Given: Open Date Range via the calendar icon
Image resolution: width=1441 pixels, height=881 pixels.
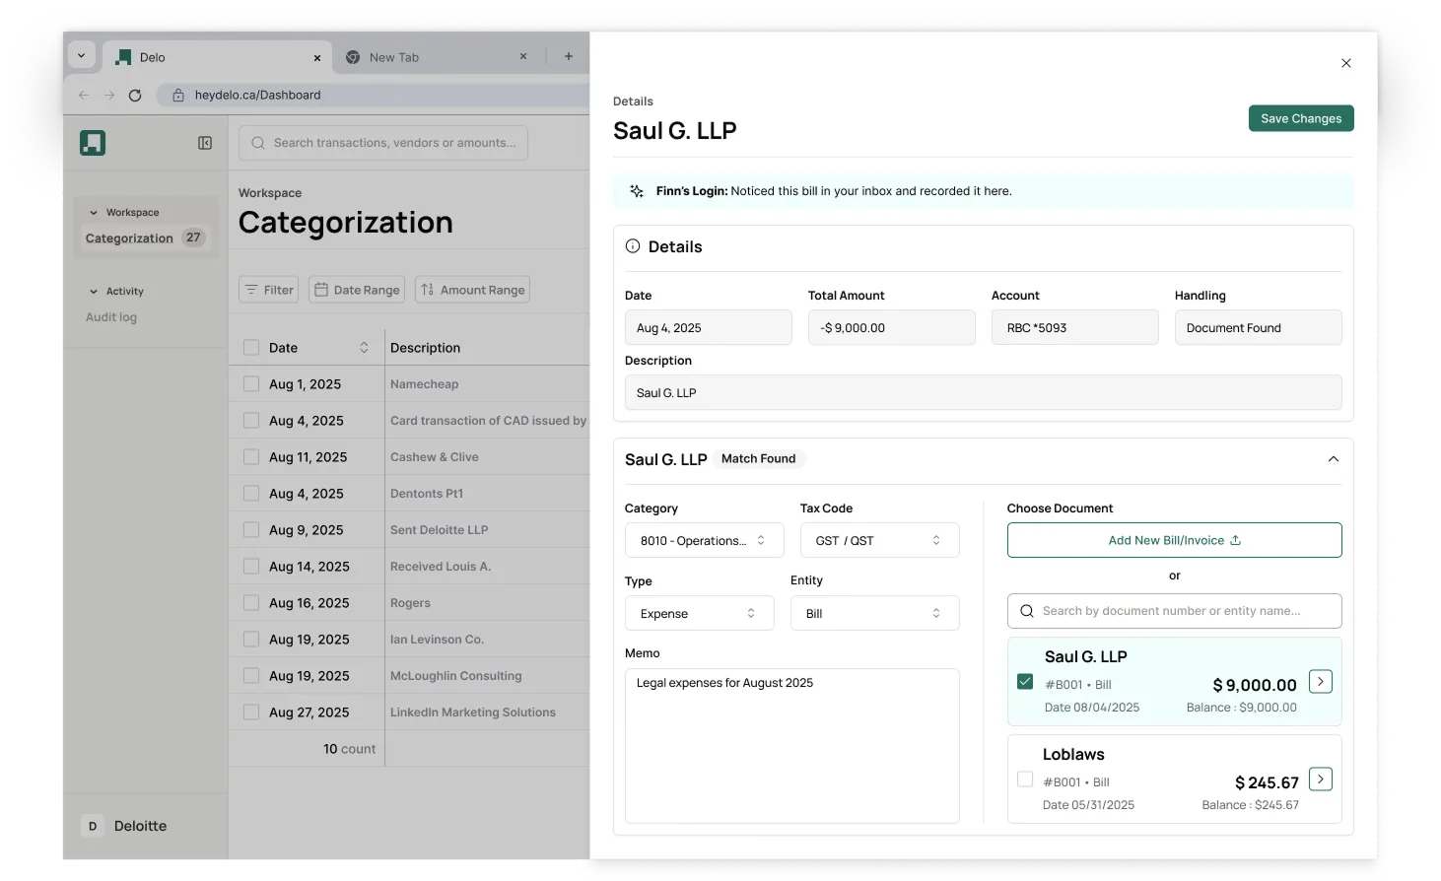Looking at the screenshot, I should point(321,289).
